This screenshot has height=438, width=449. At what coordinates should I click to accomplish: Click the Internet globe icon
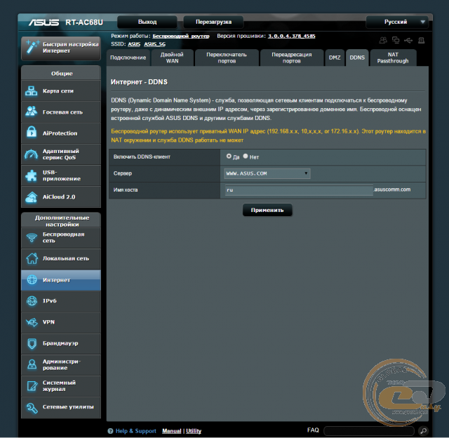click(x=32, y=279)
